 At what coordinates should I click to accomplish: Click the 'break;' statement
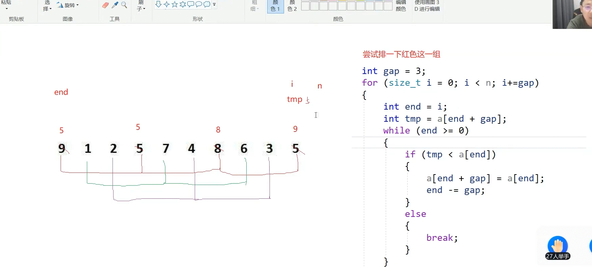click(x=442, y=238)
